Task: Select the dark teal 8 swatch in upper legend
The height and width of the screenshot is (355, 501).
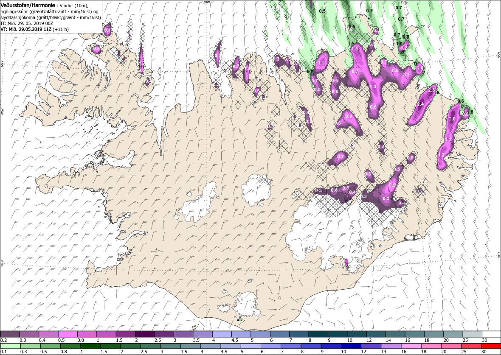Action: (x=318, y=334)
